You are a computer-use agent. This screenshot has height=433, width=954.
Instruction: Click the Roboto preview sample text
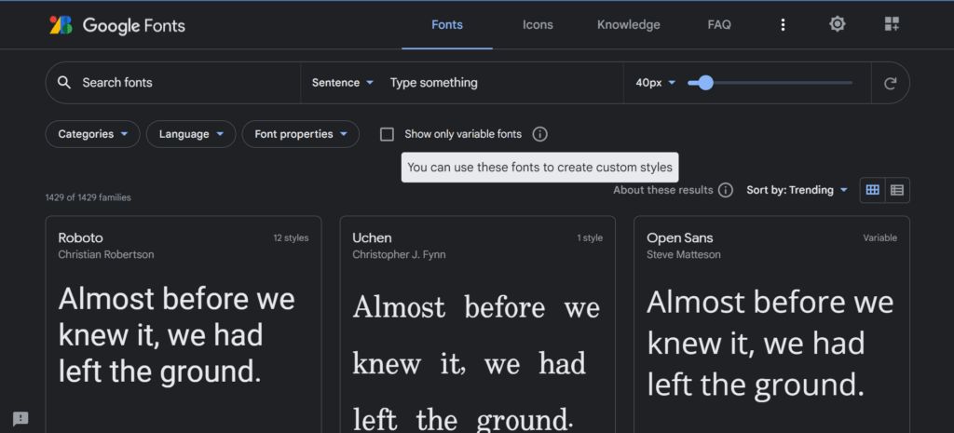click(x=176, y=335)
